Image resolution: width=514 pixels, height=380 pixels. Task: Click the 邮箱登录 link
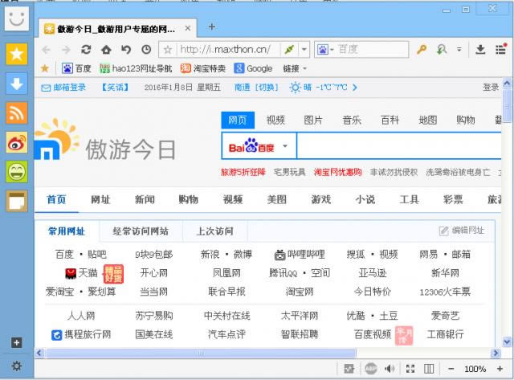click(63, 88)
